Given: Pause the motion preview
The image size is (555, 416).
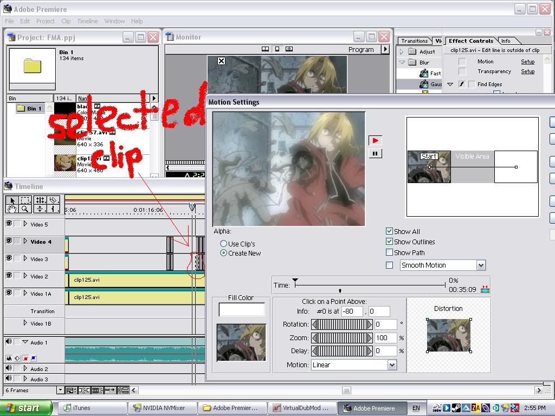Looking at the screenshot, I should (375, 154).
